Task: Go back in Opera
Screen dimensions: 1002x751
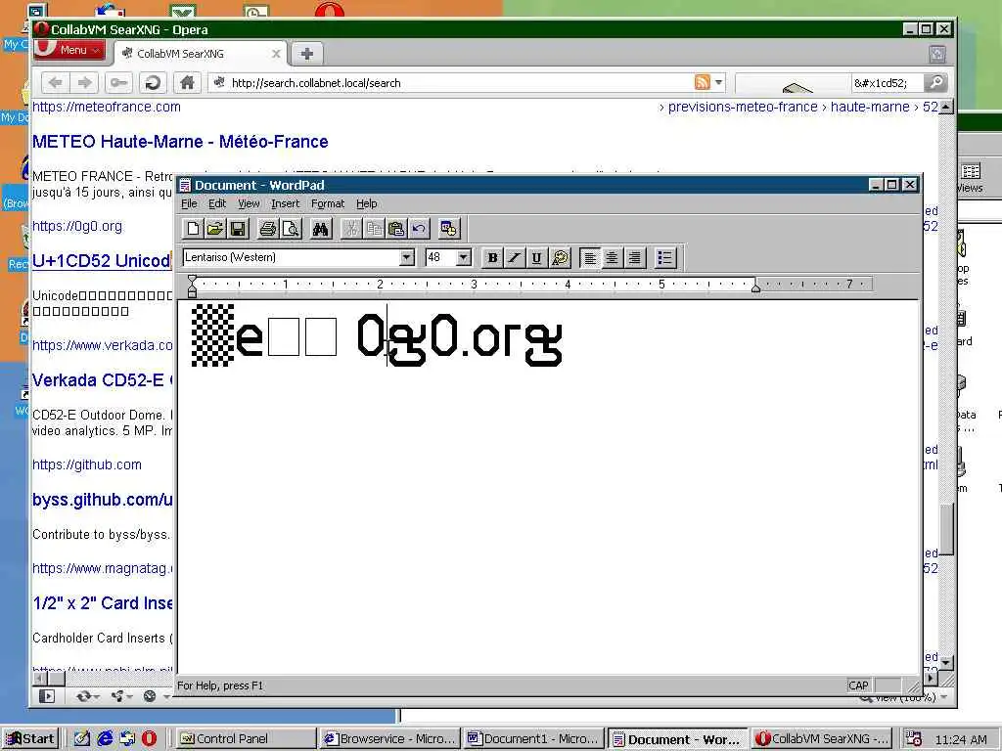Action: pyautogui.click(x=56, y=82)
